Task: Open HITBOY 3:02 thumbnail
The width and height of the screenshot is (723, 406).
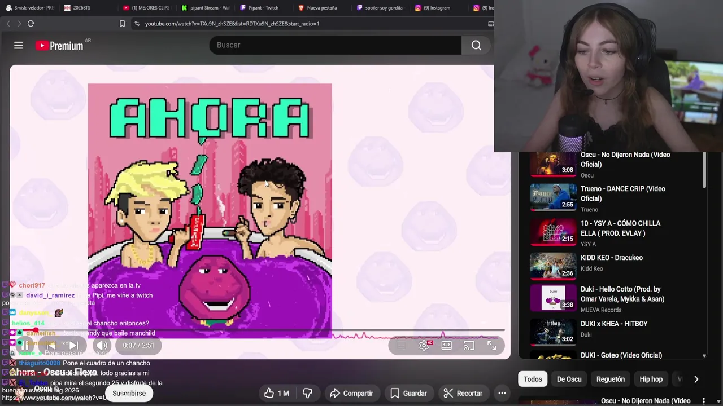Action: (553, 332)
